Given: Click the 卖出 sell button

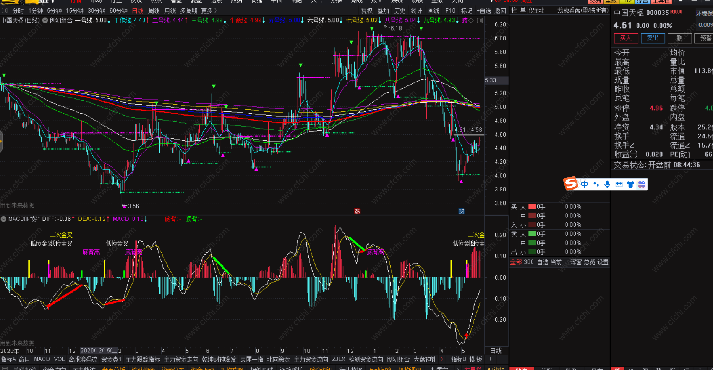Looking at the screenshot, I should click(653, 38).
